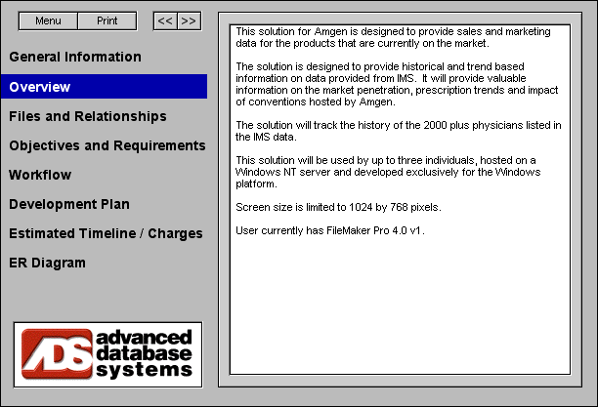Screen dimensions: 598x407
Task: Open the General Information section
Action: (x=75, y=57)
